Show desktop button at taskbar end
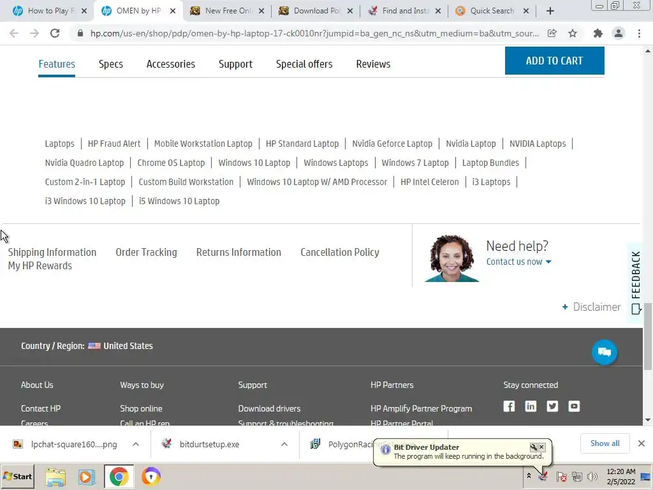This screenshot has height=490, width=653. pyautogui.click(x=646, y=477)
